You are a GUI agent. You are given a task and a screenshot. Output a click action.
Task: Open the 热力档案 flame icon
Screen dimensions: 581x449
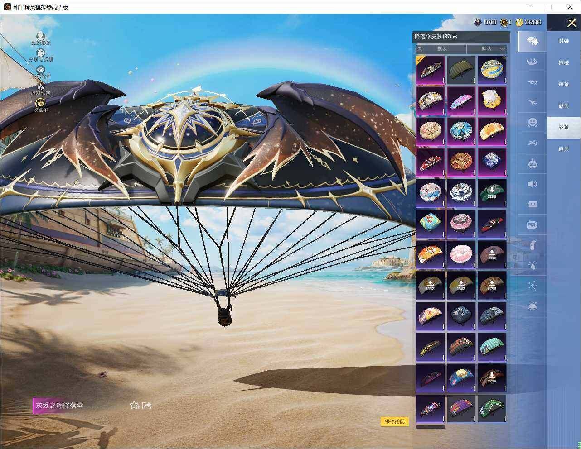point(41,86)
